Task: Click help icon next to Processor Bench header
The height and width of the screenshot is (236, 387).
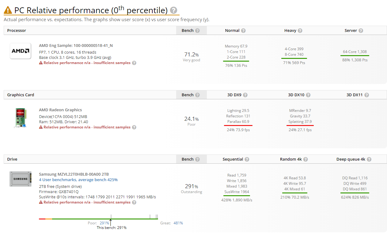Action: click(x=197, y=31)
